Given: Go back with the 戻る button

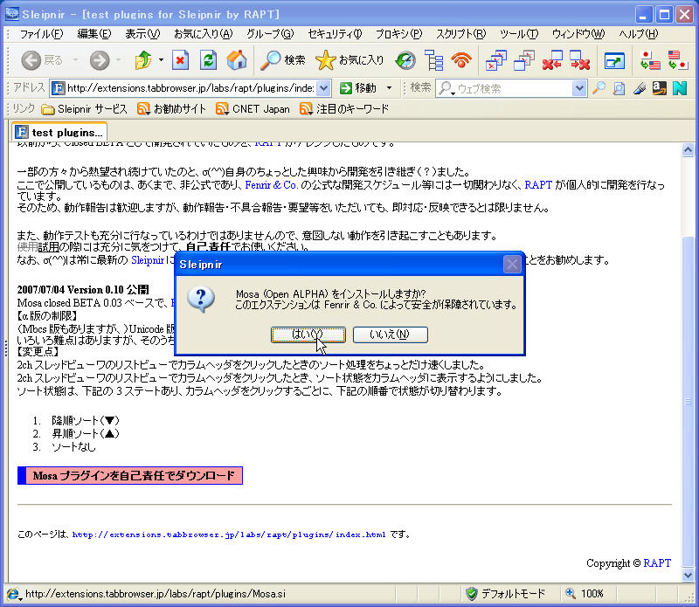Looking at the screenshot, I should point(42,60).
